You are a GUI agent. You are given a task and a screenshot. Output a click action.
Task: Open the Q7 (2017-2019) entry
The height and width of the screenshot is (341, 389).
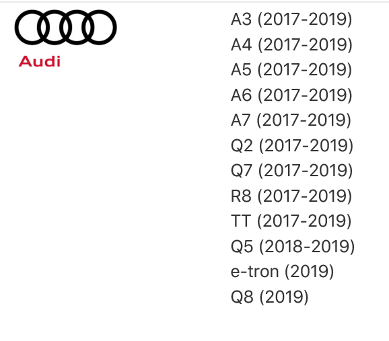click(292, 171)
